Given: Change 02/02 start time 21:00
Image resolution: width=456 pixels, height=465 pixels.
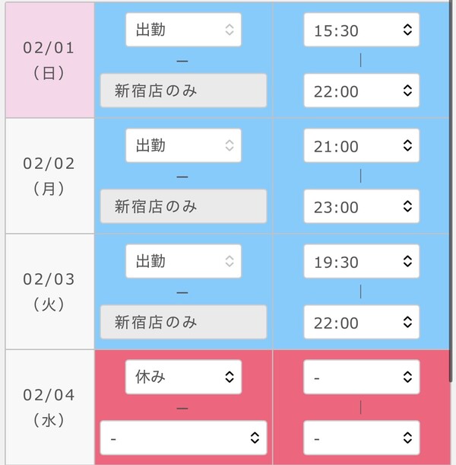Looking at the screenshot, I should click(361, 145).
